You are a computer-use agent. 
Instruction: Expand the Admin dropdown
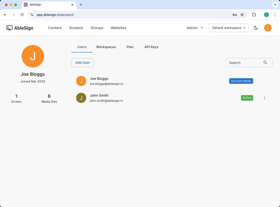[x=195, y=28]
